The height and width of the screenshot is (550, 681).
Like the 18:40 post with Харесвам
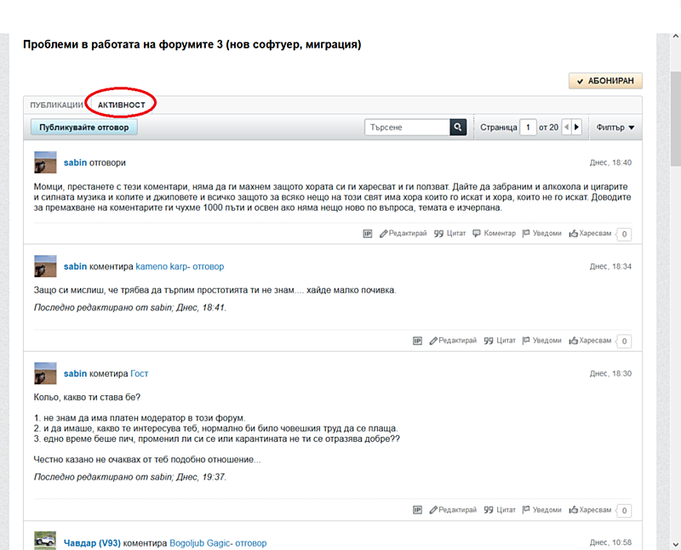point(590,234)
